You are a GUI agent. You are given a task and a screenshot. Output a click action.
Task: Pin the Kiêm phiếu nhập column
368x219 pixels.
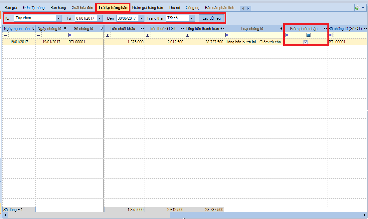pos(325,29)
